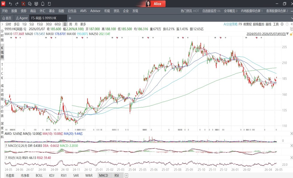Open the 更多 period options
293x178 pixels.
pos(83,24)
